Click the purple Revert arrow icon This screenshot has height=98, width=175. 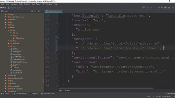(x=169, y=8)
